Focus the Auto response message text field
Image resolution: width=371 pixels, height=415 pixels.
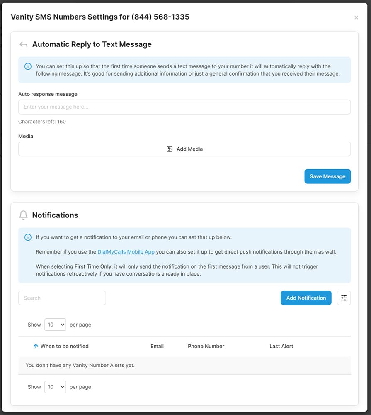[184, 107]
